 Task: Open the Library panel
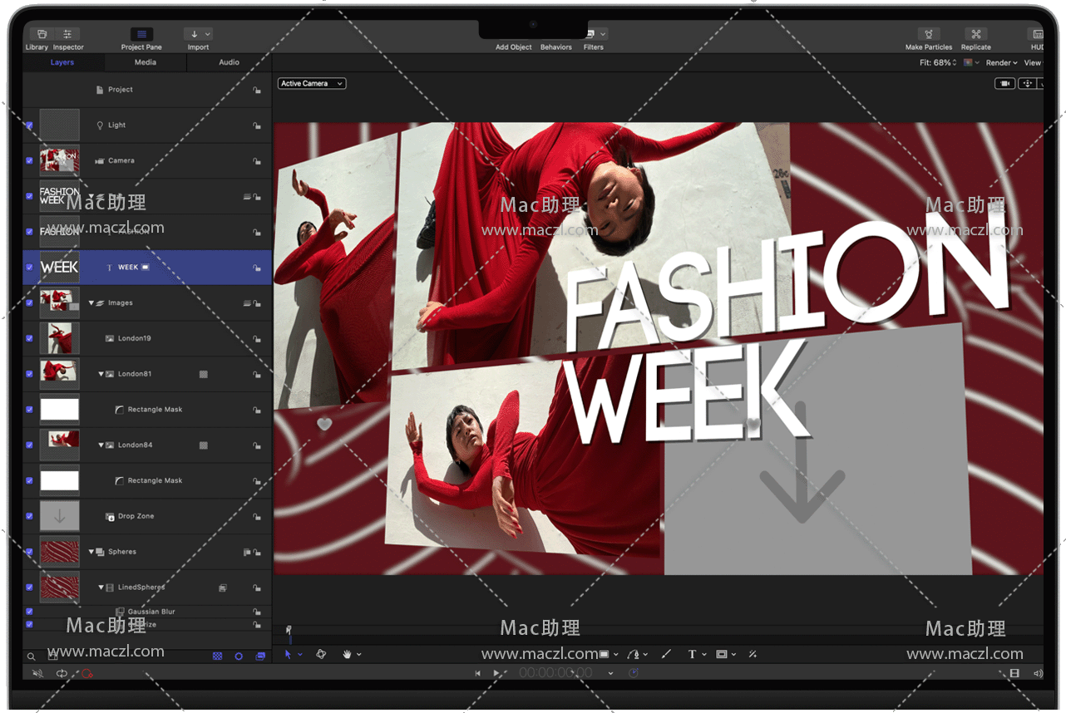click(37, 35)
